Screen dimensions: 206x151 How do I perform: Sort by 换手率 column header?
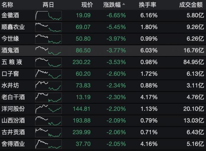(147, 5)
